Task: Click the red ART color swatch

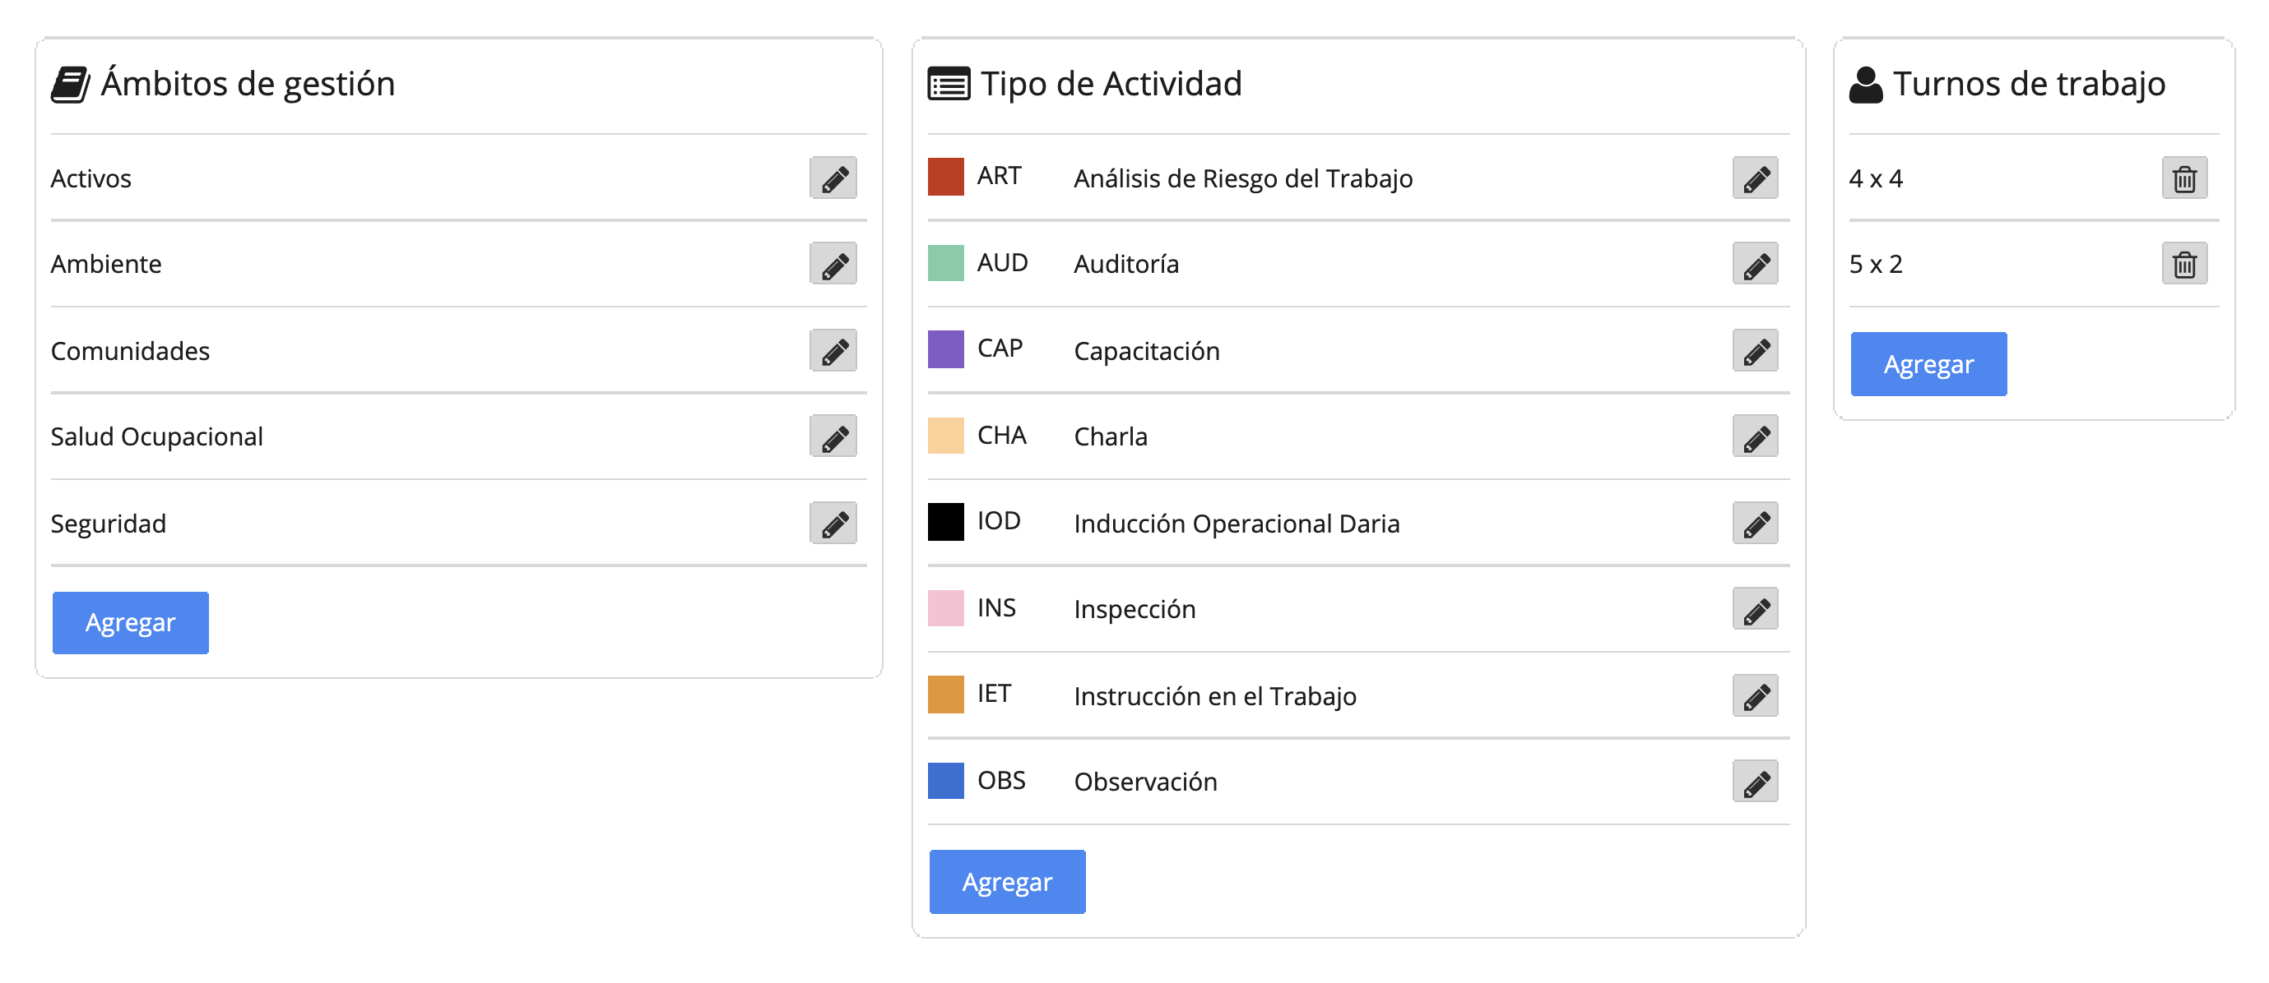Action: tap(946, 177)
